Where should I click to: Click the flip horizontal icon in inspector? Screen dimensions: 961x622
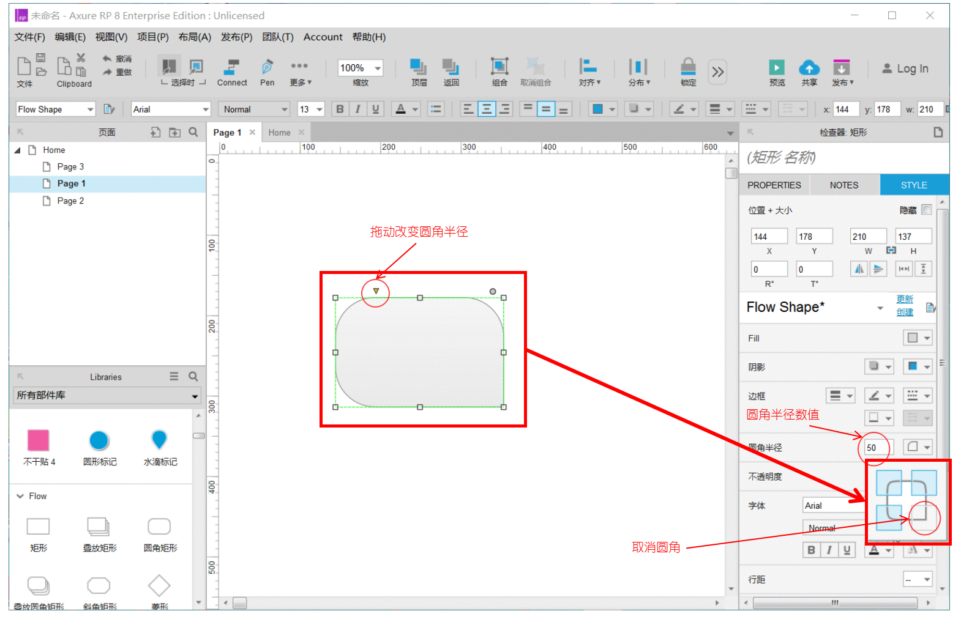click(x=859, y=269)
